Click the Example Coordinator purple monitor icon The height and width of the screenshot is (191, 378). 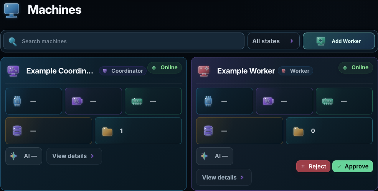(13, 71)
